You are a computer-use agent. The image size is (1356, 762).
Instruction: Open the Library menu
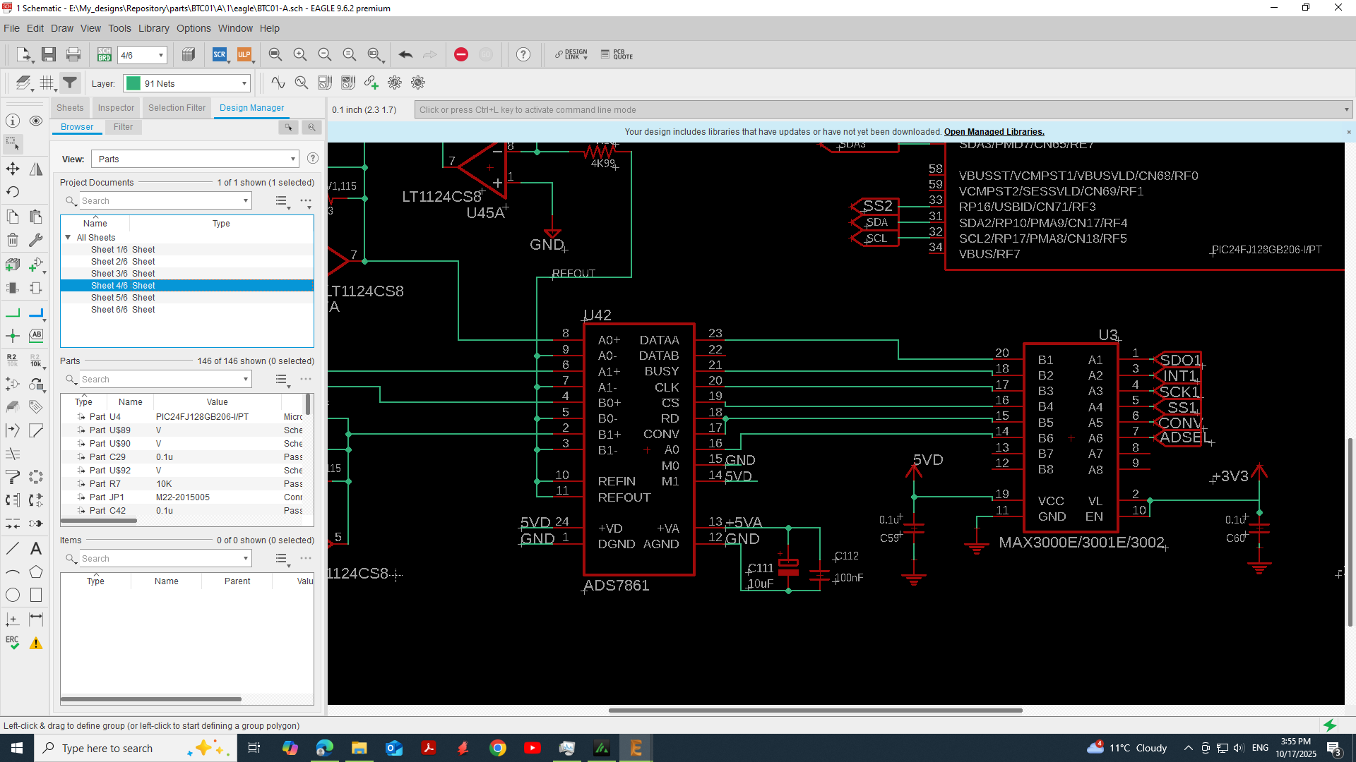pos(153,28)
